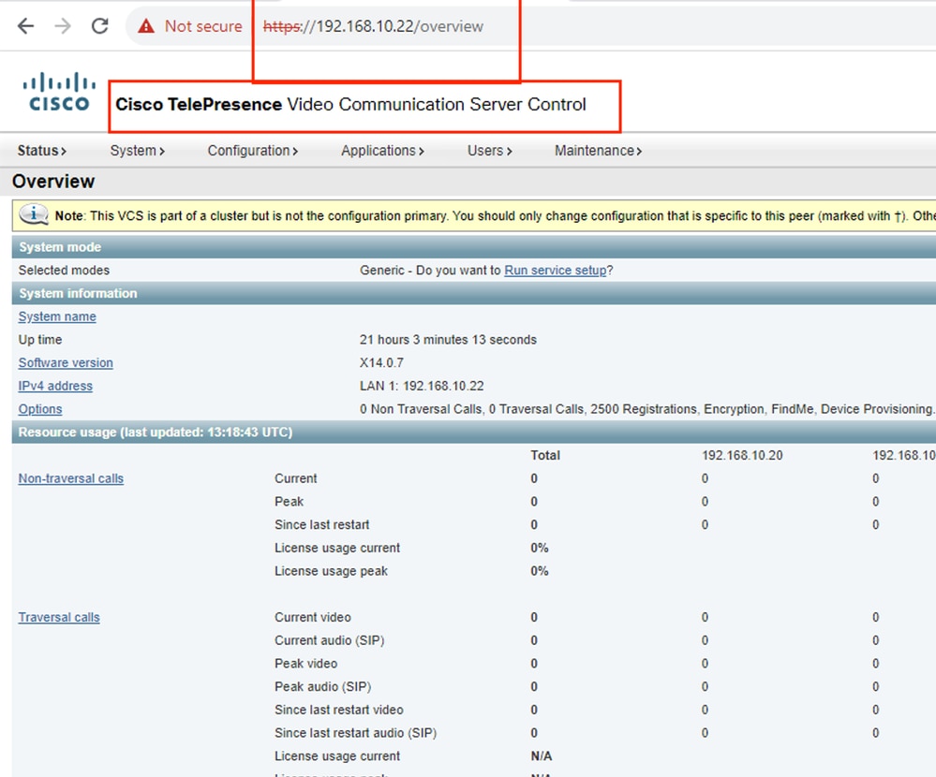Click the browser forward arrow
Image resolution: width=936 pixels, height=777 pixels.
63,26
